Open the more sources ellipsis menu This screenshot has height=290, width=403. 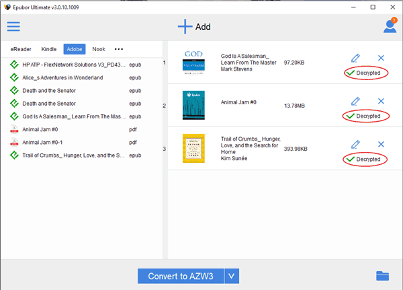coord(119,49)
